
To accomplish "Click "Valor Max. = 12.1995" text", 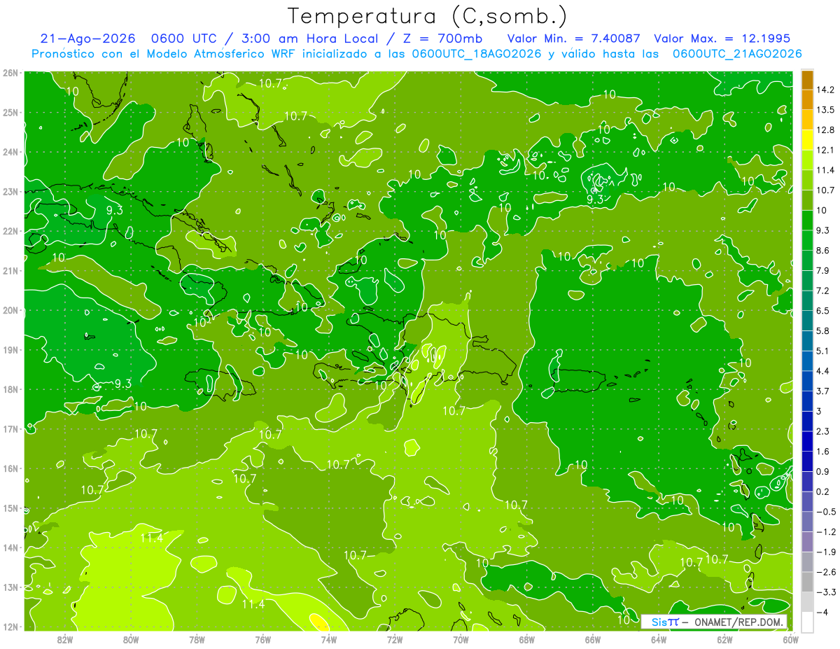I will click(722, 39).
